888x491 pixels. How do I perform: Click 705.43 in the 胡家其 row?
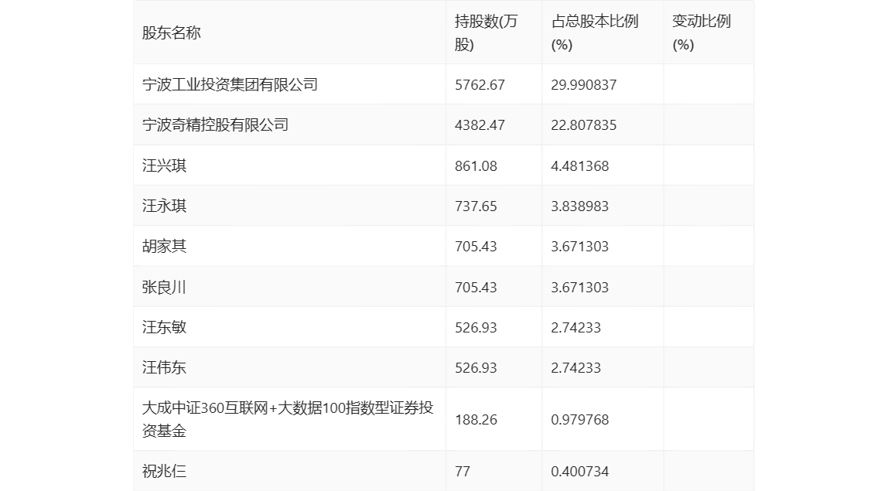[x=476, y=247]
